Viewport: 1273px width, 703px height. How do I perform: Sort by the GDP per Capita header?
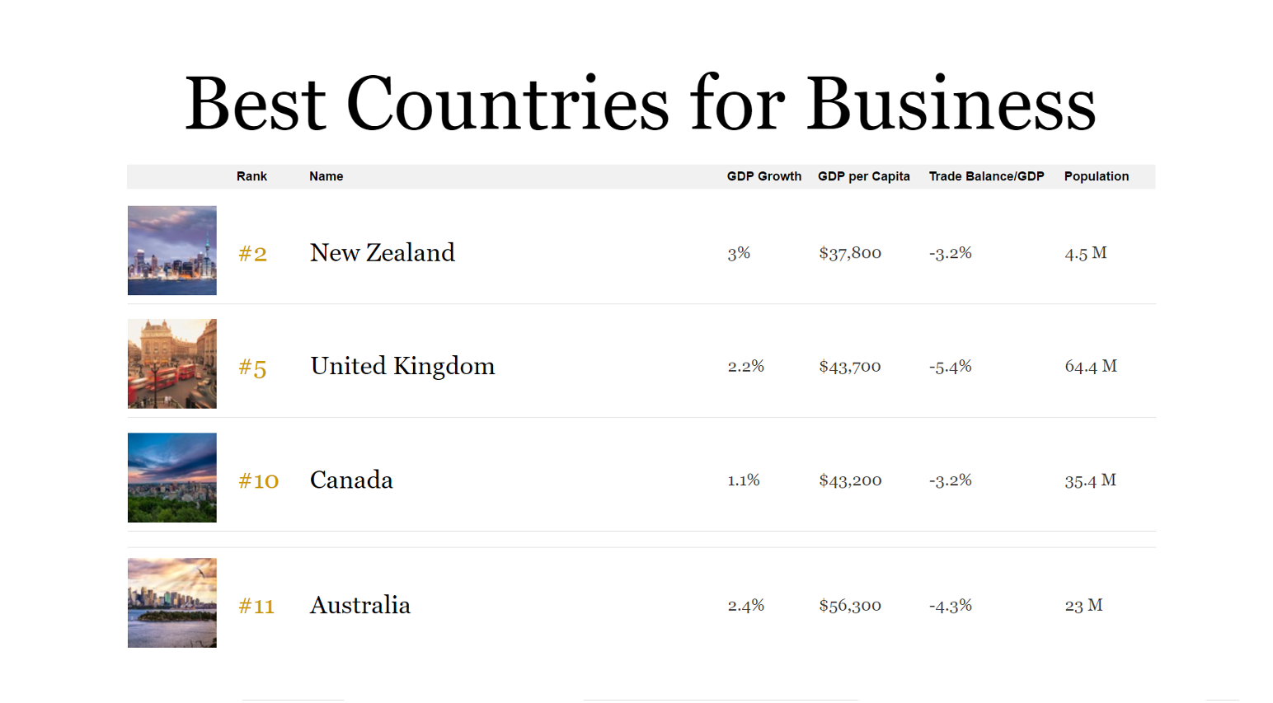tap(863, 176)
